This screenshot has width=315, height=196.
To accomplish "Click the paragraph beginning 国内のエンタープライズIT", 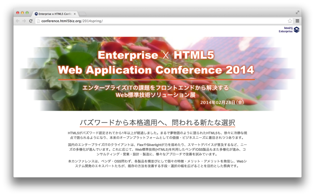I will pos(157,150).
